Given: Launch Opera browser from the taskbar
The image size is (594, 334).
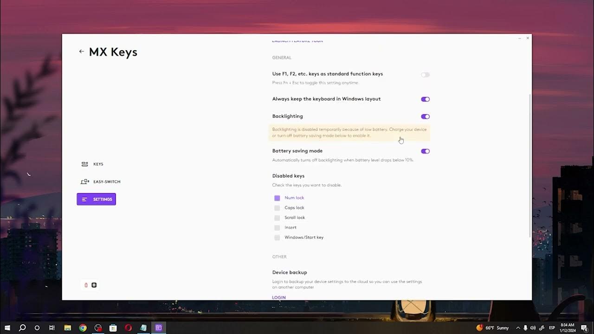Looking at the screenshot, I should [x=128, y=328].
